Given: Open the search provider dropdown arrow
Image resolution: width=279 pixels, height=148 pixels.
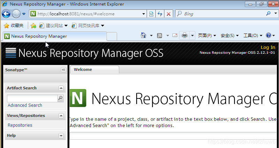Looking at the screenshot, I should (x=276, y=13).
